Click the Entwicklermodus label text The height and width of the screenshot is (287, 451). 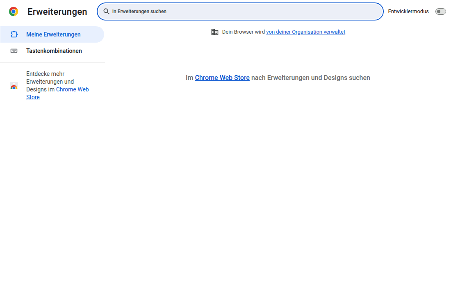(x=408, y=11)
